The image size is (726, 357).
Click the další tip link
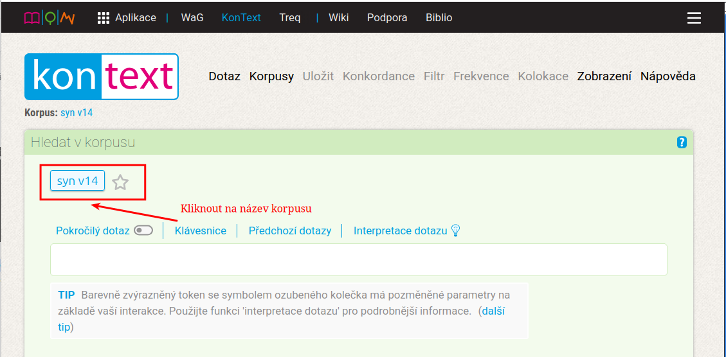493,311
